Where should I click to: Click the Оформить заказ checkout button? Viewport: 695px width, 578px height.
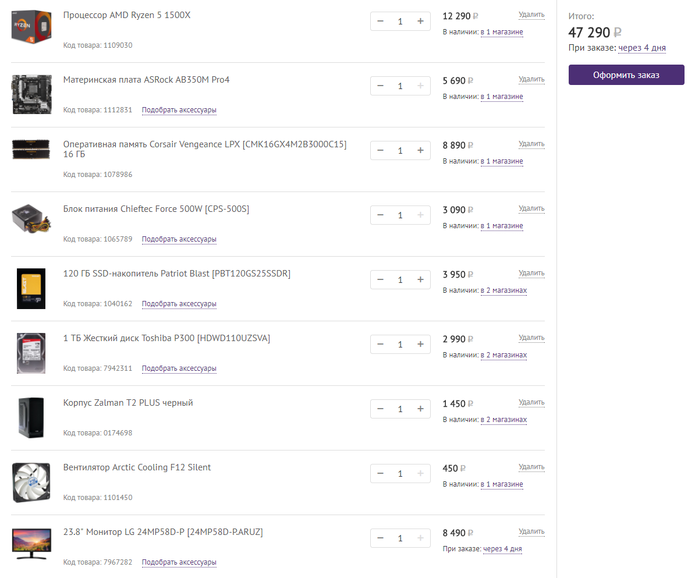coord(626,75)
